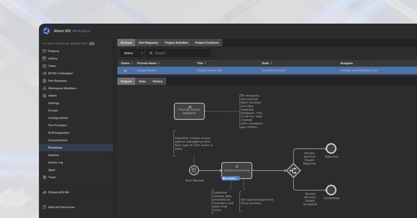Open Groups under Admin

(53, 110)
